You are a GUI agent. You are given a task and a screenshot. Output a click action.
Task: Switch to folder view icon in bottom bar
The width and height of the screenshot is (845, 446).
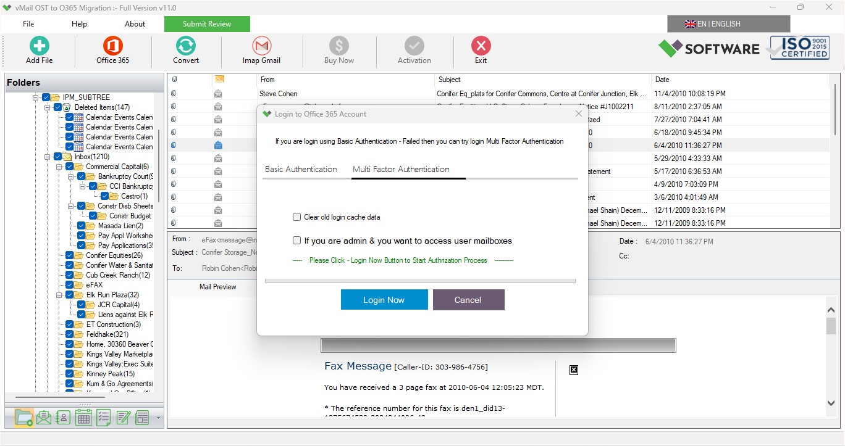24,418
